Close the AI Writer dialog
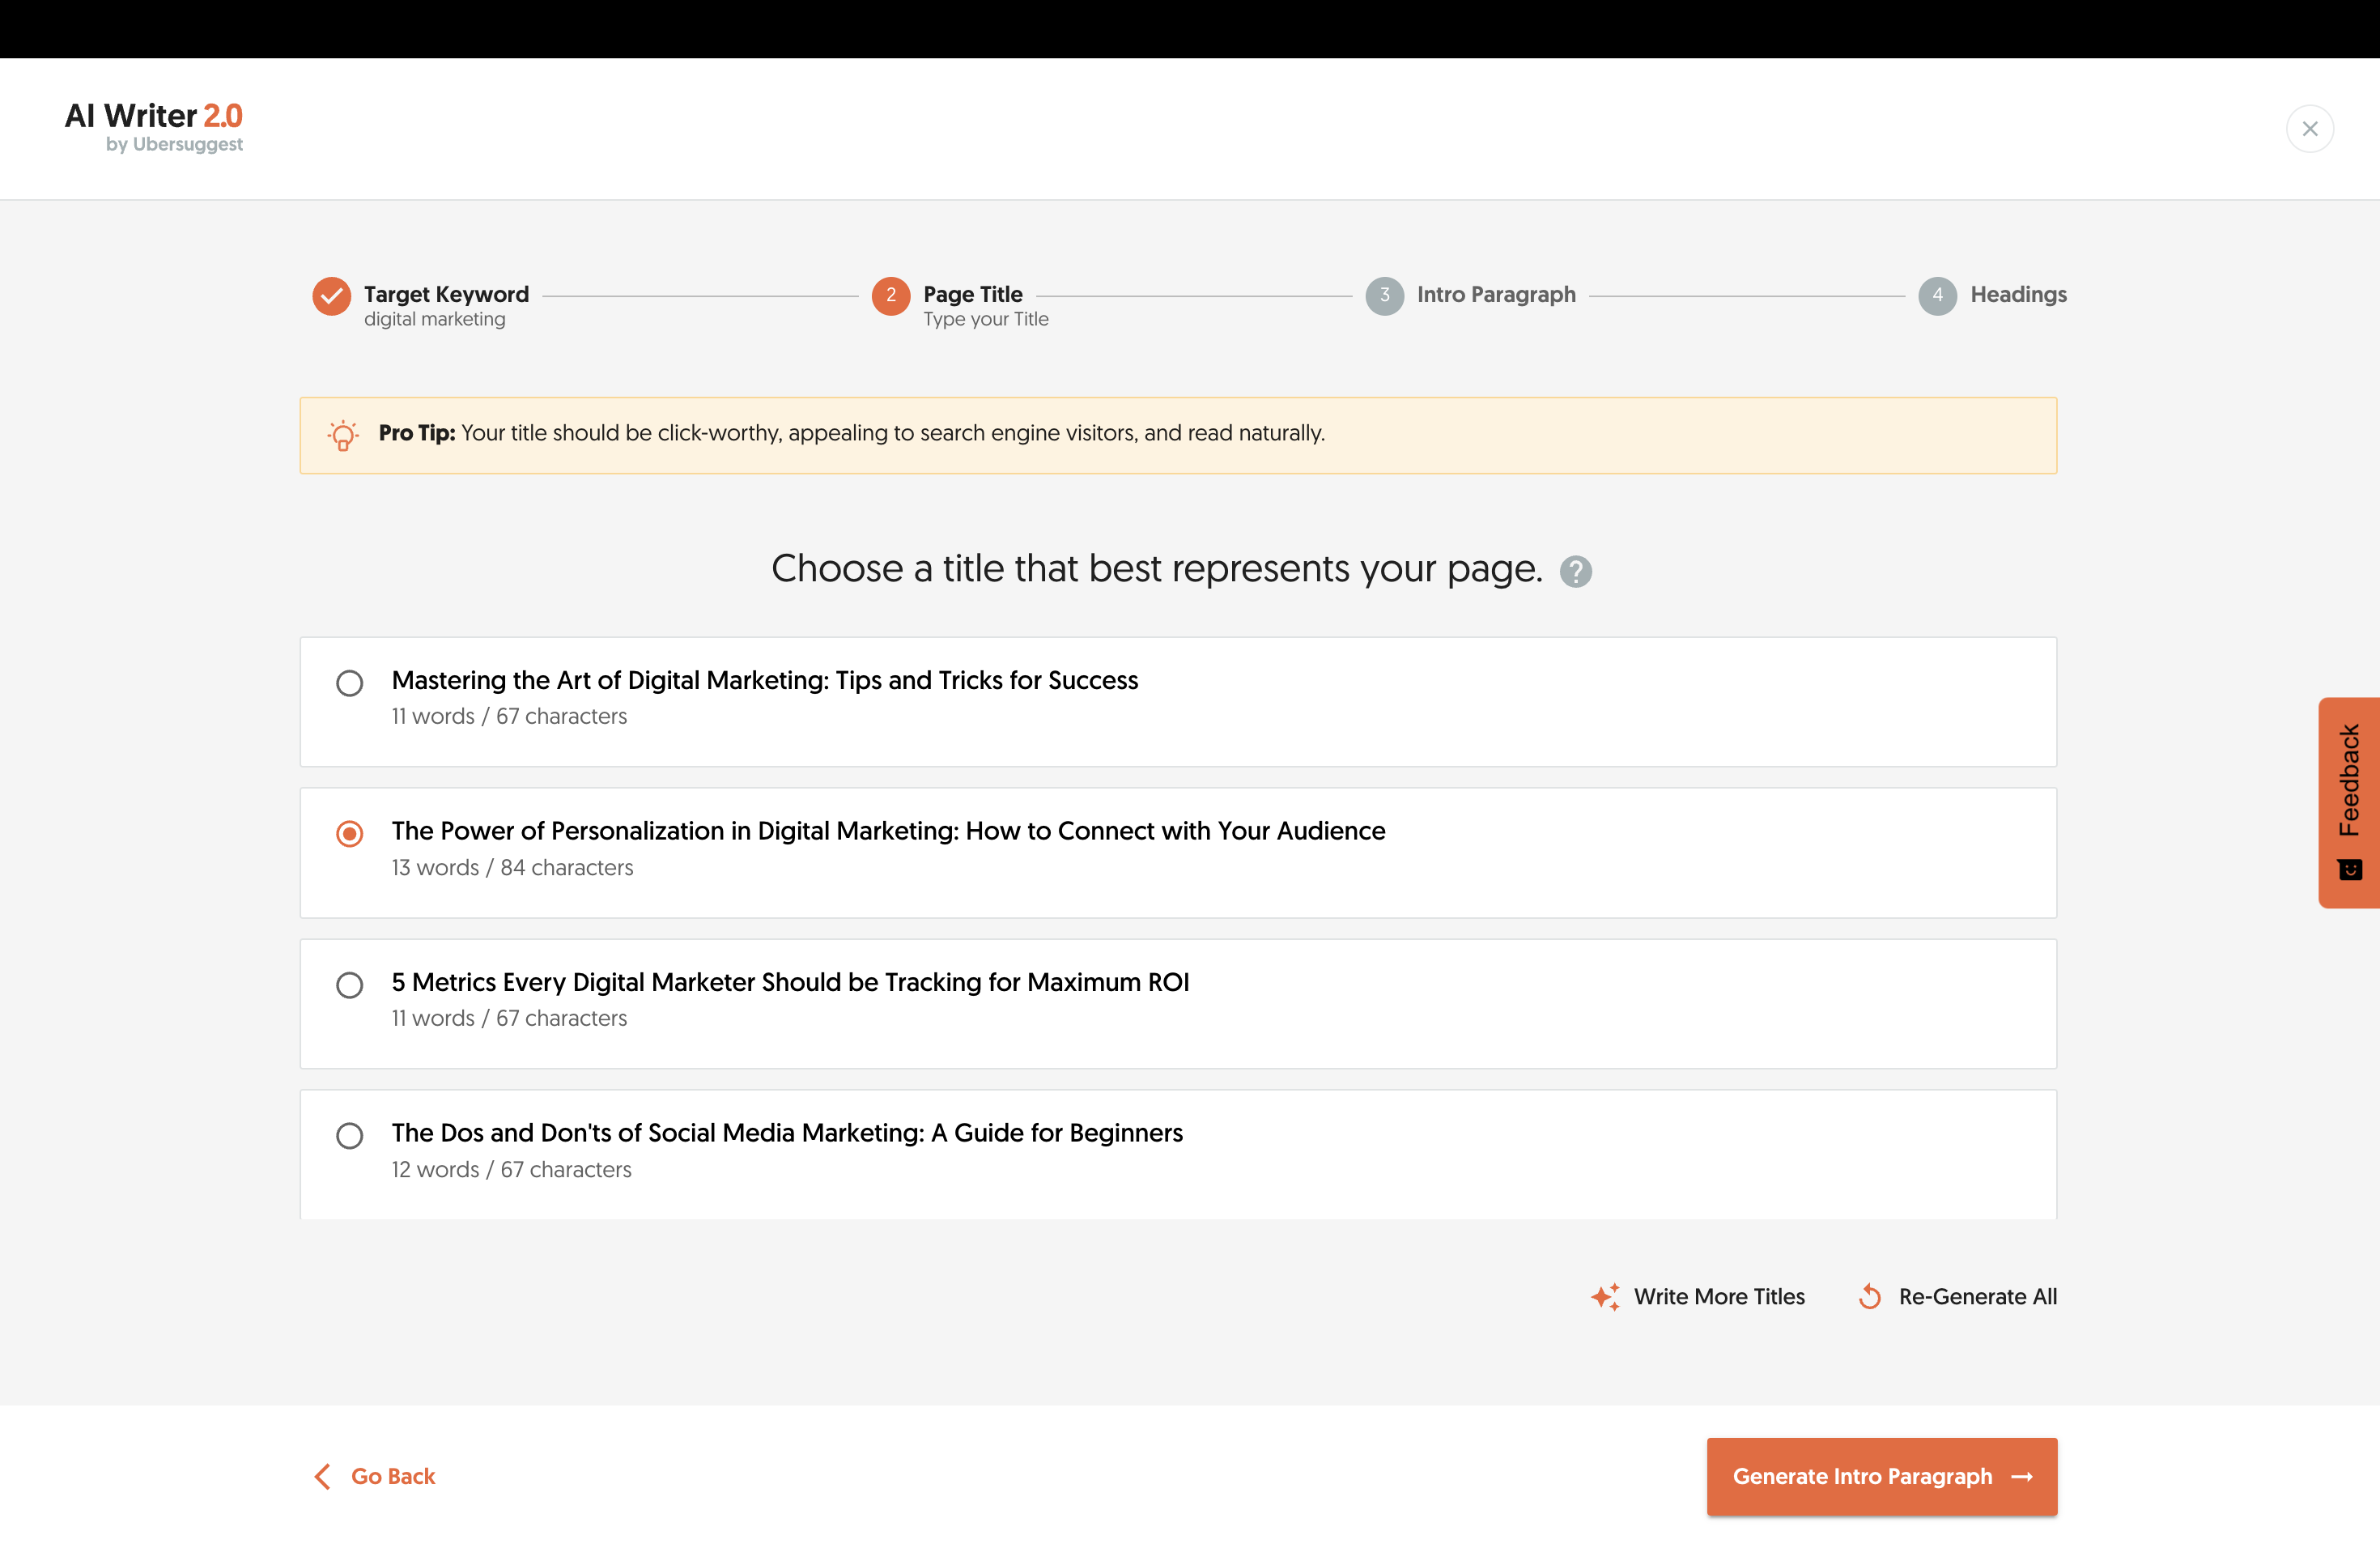The width and height of the screenshot is (2380, 1548). pos(2309,128)
